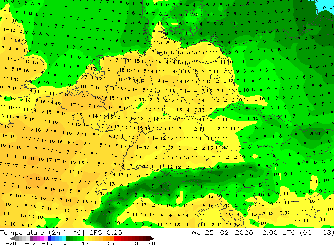Click the "-22" legend scale value
Viewport: 334px width, 245px height.
(x=30, y=243)
